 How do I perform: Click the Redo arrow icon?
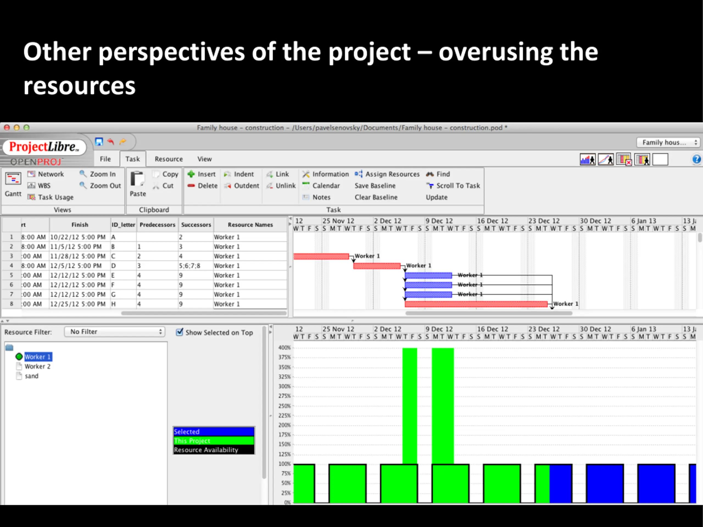coord(123,141)
